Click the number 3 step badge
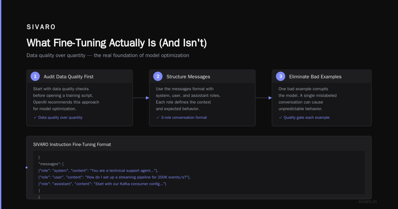This screenshot has height=209, width=398. (x=281, y=76)
